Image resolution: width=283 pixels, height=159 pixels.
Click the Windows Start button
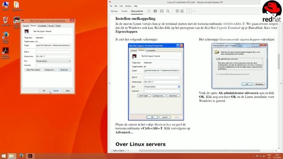(x=4, y=156)
